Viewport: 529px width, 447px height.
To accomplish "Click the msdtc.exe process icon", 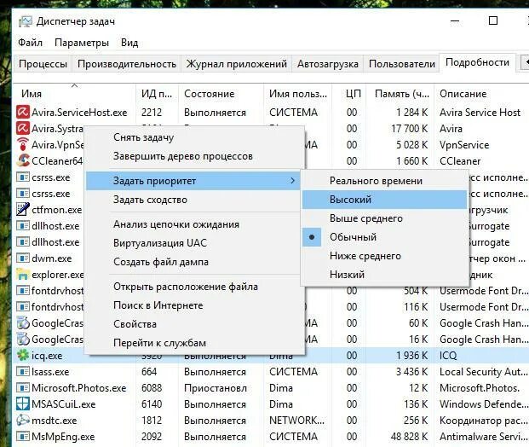I will coord(23,420).
